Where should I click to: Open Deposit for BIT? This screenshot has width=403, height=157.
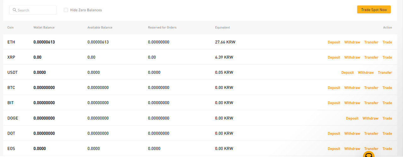pos(334,103)
